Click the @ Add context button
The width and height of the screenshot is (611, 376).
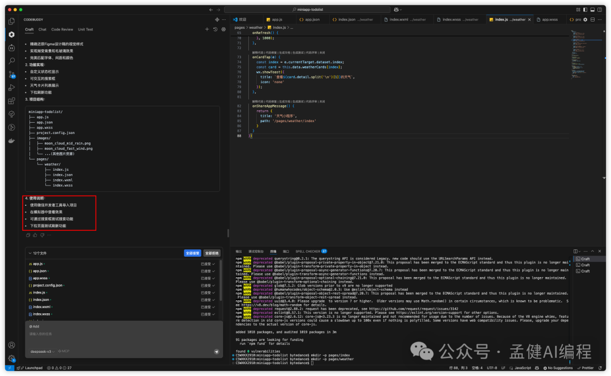[35, 326]
